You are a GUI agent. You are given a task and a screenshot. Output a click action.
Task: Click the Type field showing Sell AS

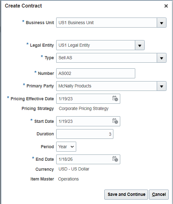point(106,58)
